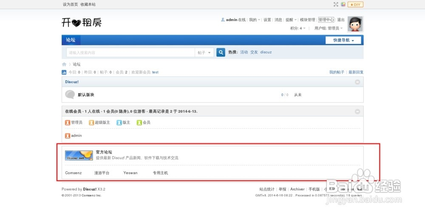Collapse the Discuz! category section

click(x=357, y=82)
